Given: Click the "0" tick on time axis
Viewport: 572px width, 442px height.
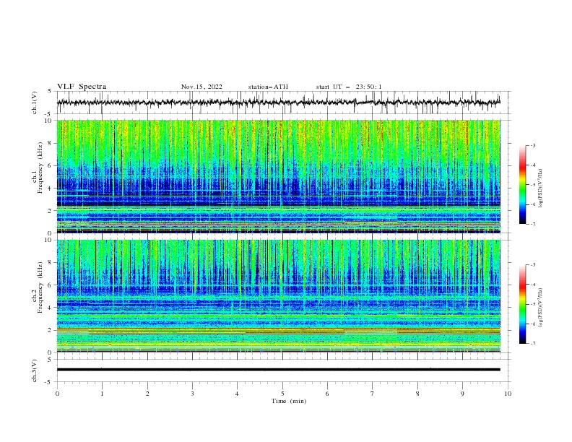Looking at the screenshot, I should pyautogui.click(x=57, y=394).
